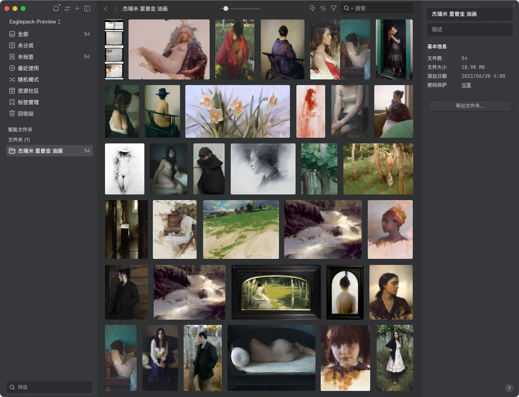Select the red chalk sketch thumbnail
Screen dimensions: 519x397
point(311,111)
